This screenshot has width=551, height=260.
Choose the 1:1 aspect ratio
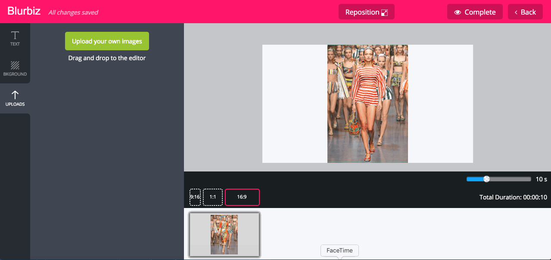pos(213,197)
